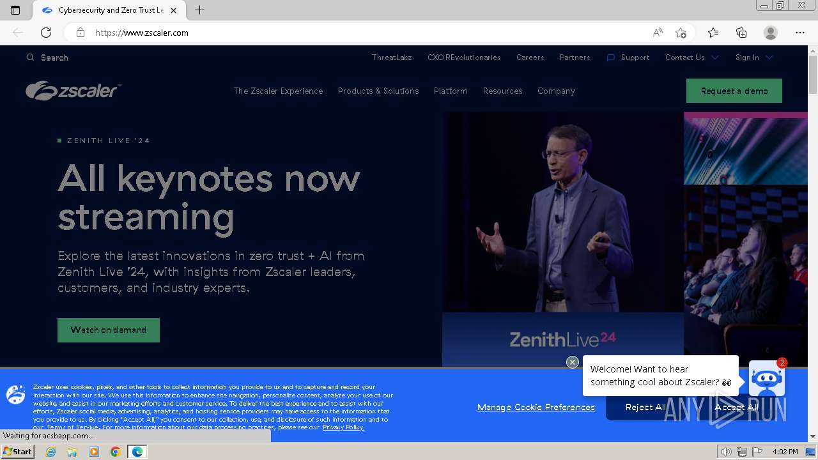Click Watch on demand button

tap(109, 330)
